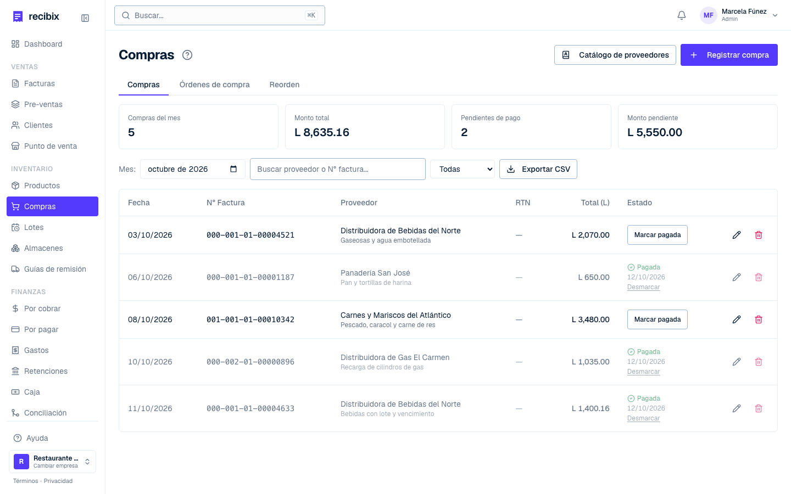The height and width of the screenshot is (494, 791).
Task: Edit the Carnes y Mariscos del Atlántico purchase
Action: click(x=737, y=319)
